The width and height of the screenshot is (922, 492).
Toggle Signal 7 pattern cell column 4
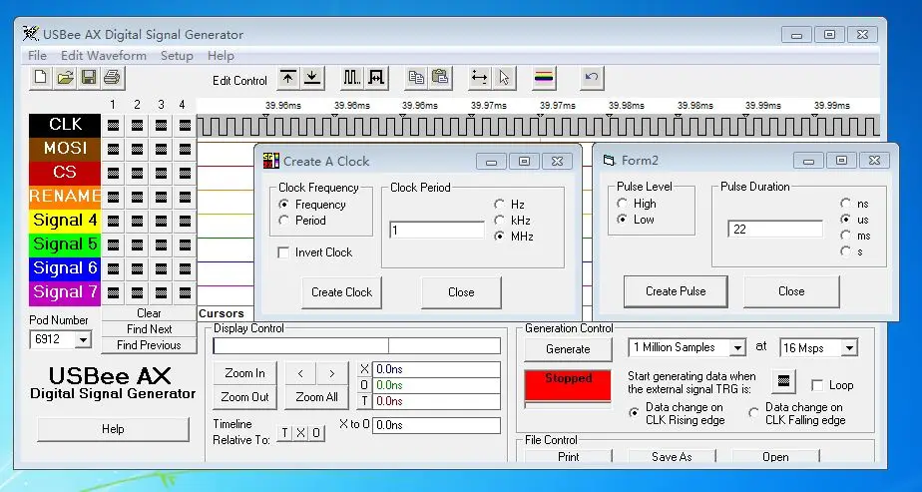tap(186, 292)
